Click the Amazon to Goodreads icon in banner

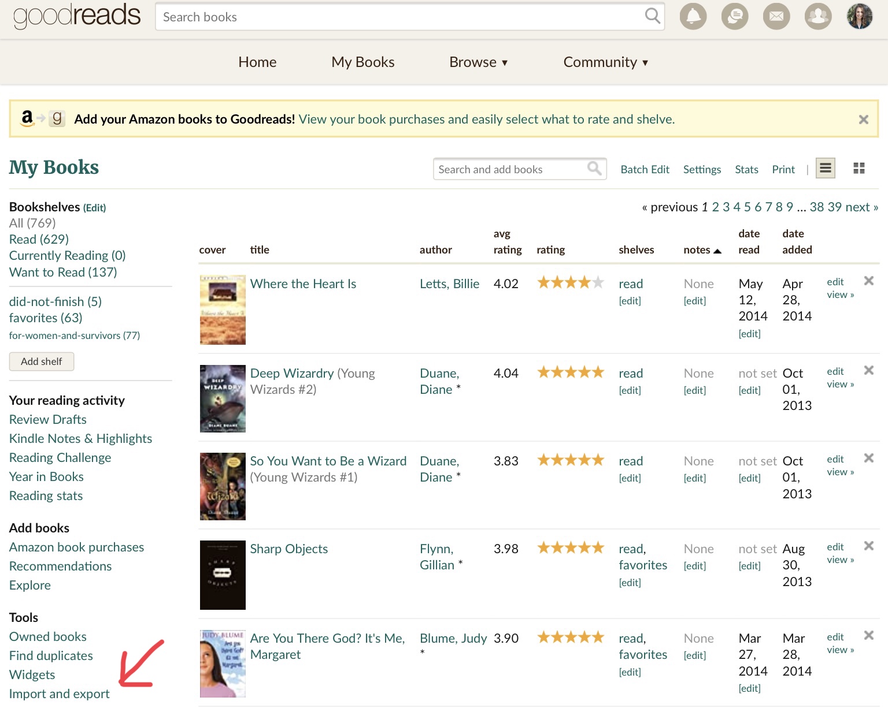(42, 118)
